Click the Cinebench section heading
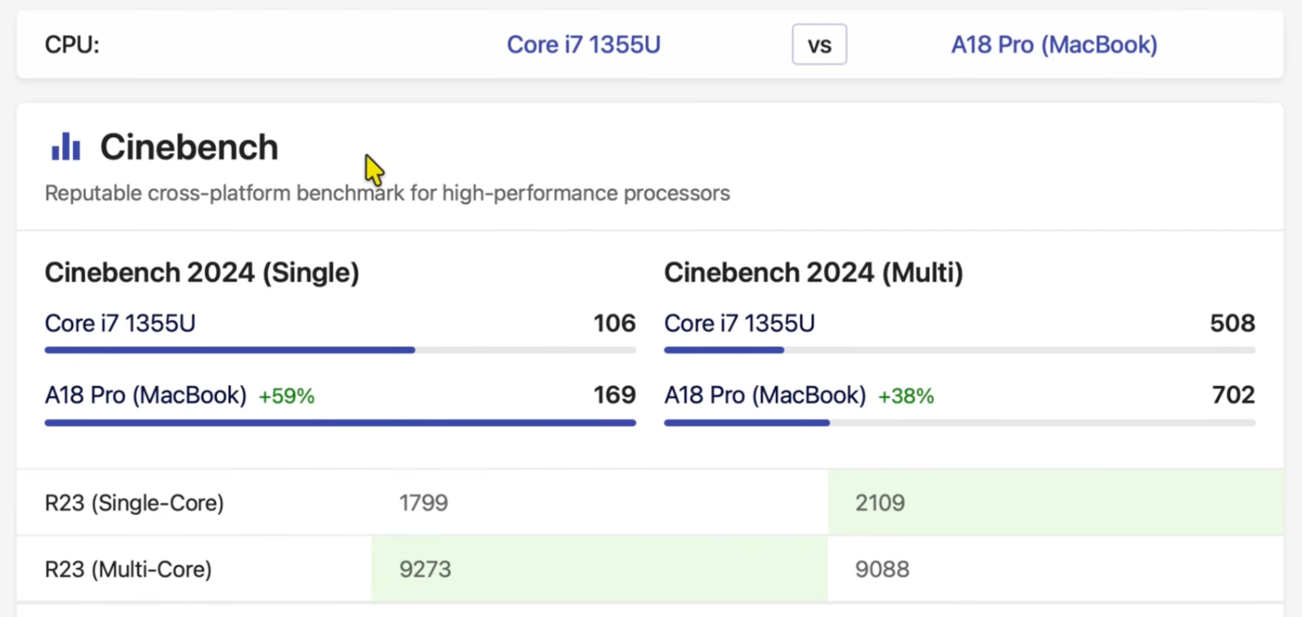1302x617 pixels. click(x=189, y=147)
